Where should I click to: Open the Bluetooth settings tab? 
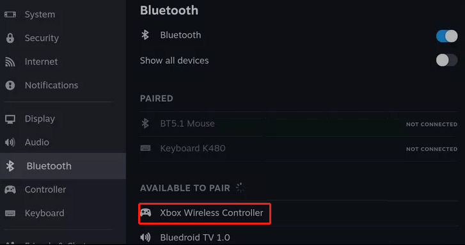click(63, 166)
